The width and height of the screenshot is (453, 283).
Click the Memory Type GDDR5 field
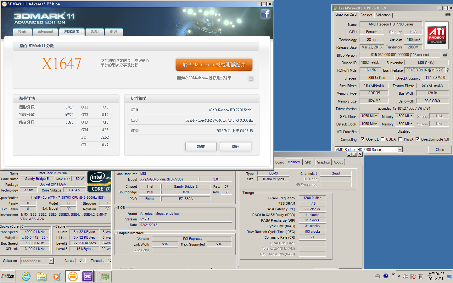[x=374, y=93]
